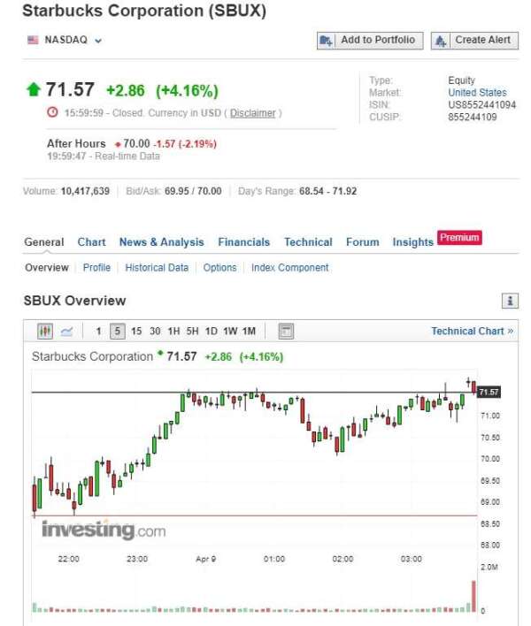
Task: Open the Insights tab
Action: [412, 242]
